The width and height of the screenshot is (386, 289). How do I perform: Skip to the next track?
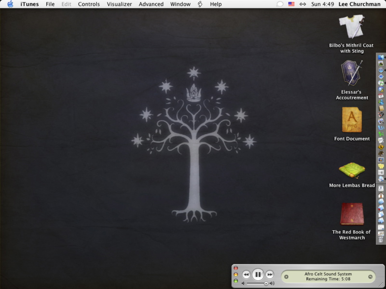click(x=270, y=275)
